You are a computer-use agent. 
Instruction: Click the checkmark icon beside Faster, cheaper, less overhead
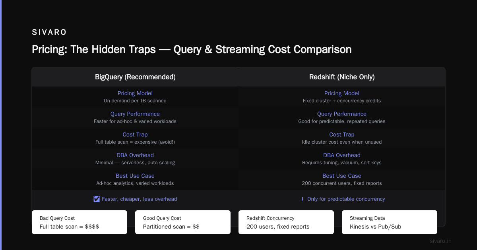tap(97, 199)
